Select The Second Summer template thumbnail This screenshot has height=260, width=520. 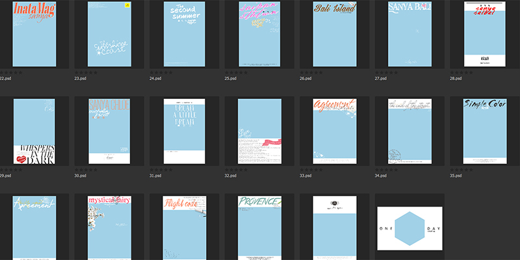point(185,34)
